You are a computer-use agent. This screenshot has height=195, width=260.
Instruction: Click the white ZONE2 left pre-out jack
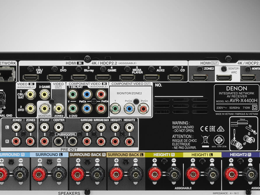16,127
